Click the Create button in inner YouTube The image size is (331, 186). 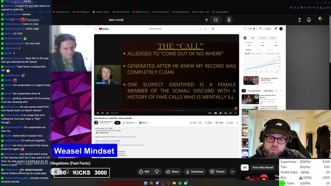coord(267,29)
